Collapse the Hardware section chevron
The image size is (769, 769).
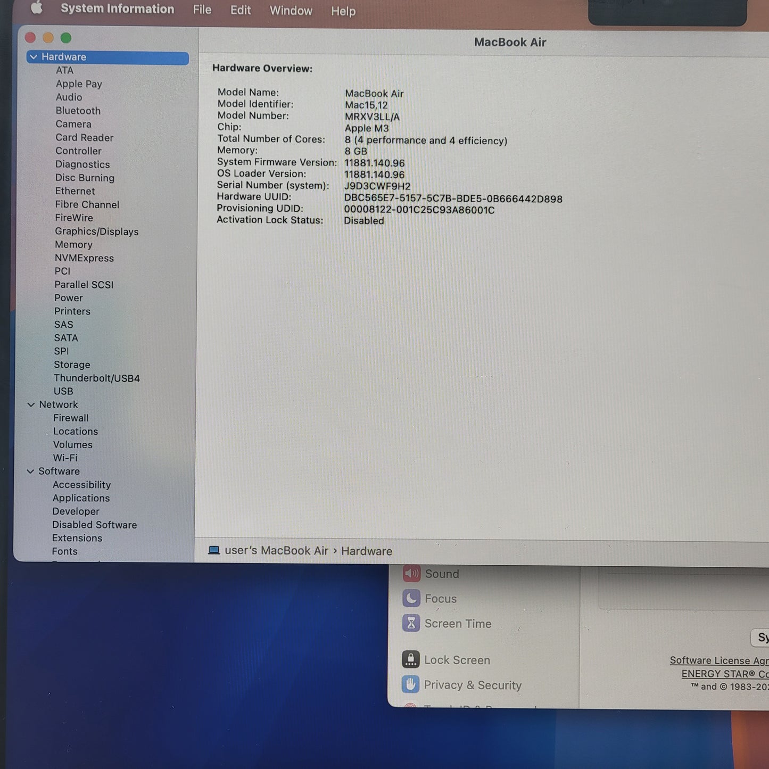(34, 57)
